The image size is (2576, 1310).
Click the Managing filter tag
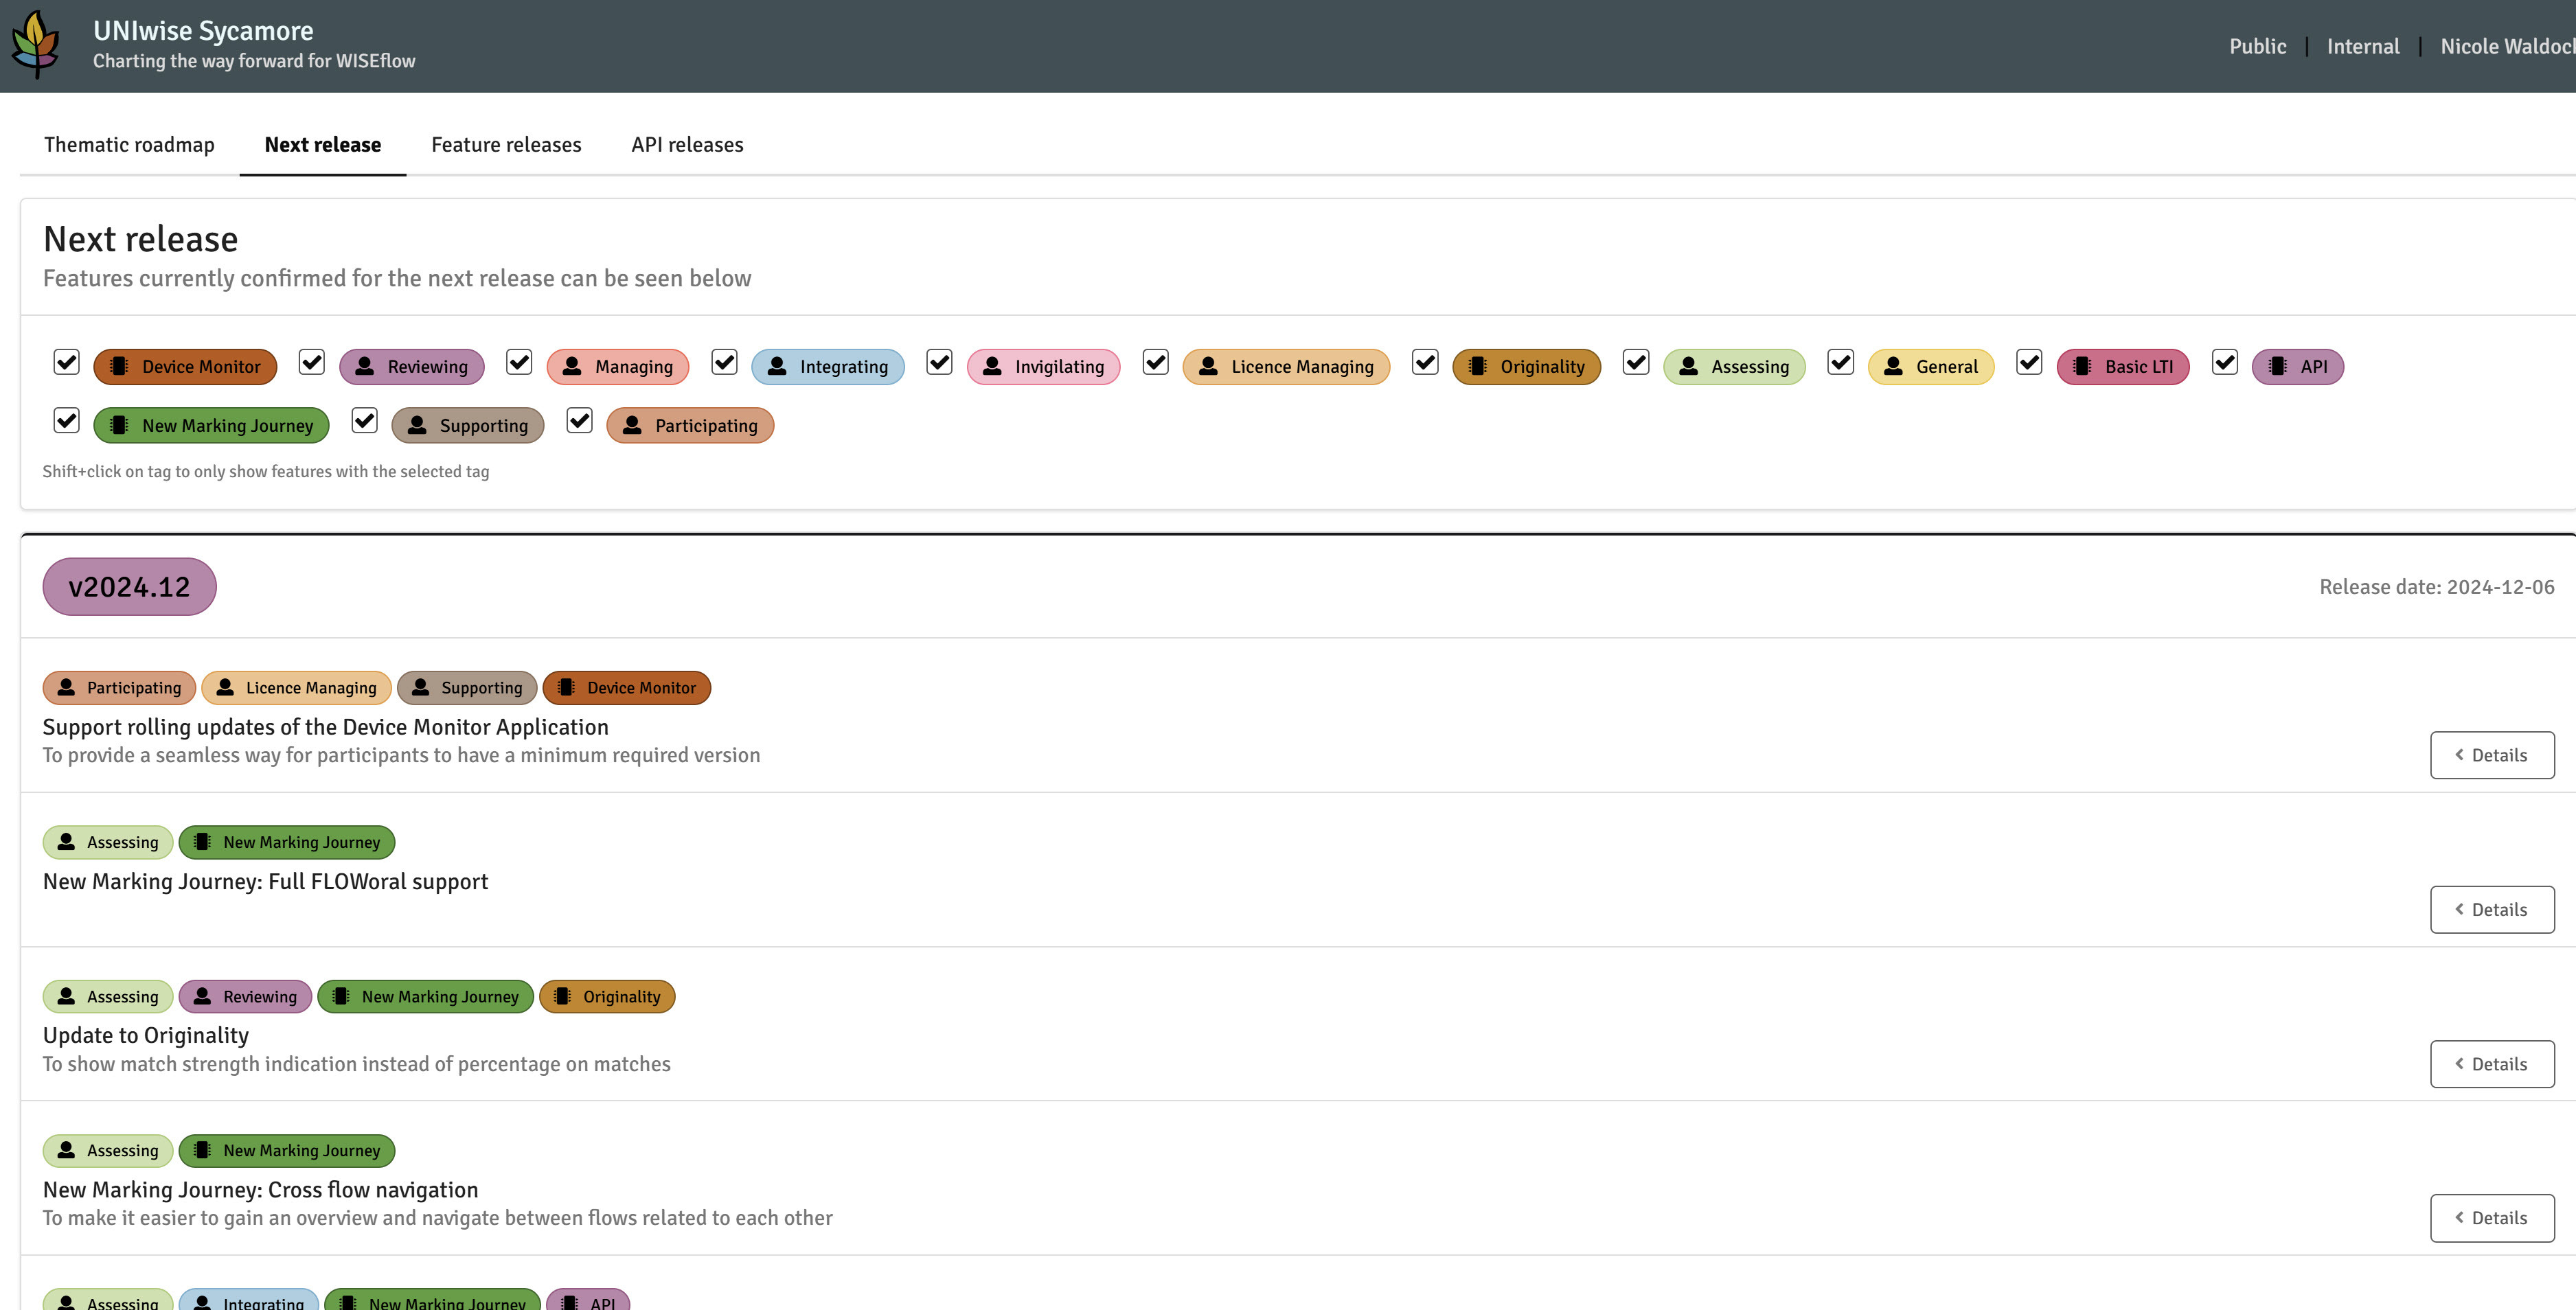tap(617, 367)
